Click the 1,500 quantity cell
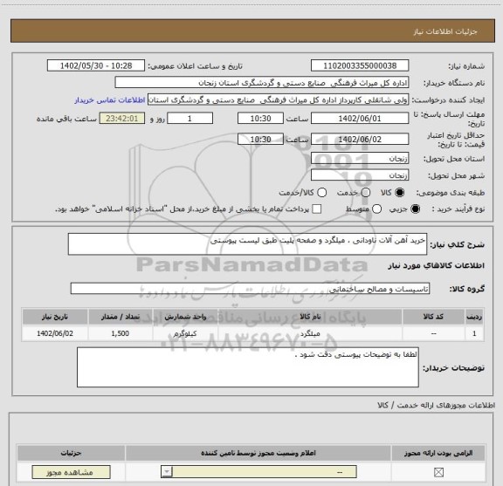 click(121, 333)
